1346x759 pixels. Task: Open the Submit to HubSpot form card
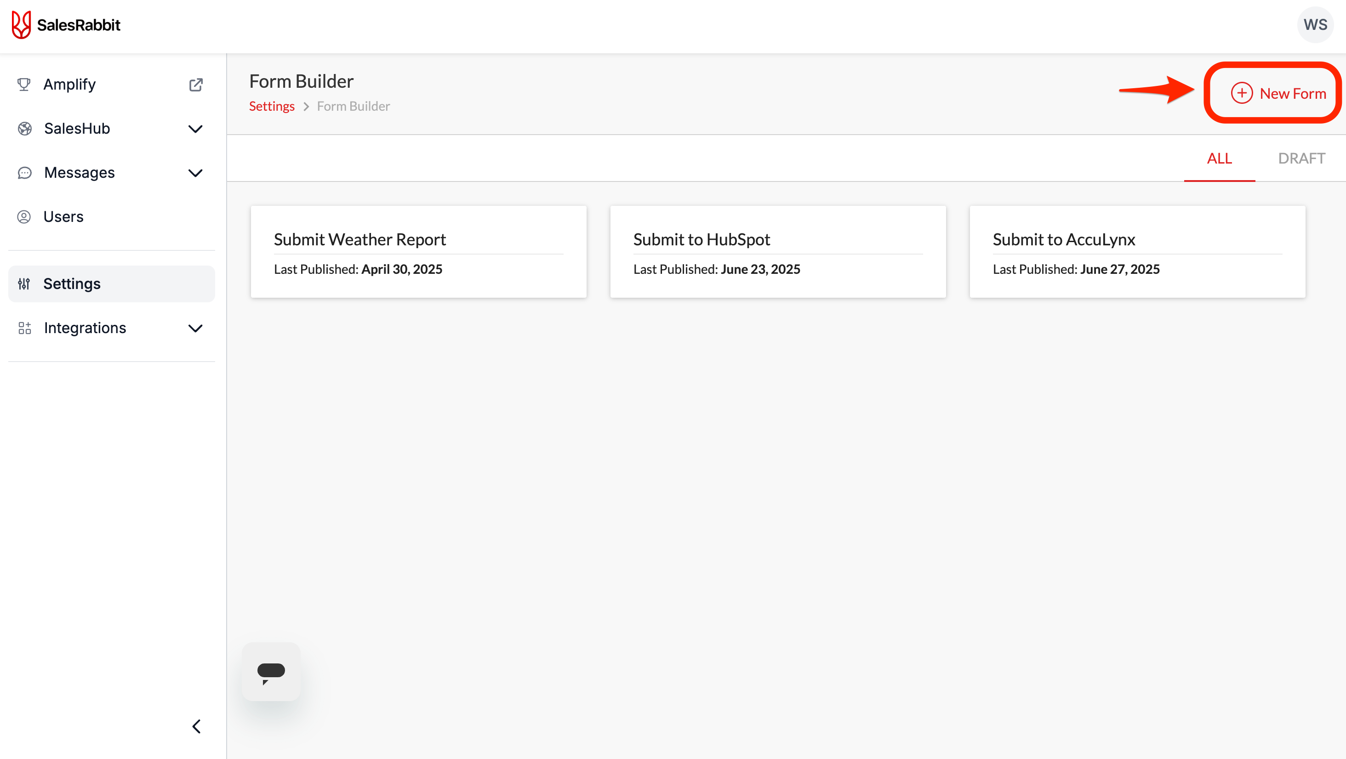click(778, 252)
